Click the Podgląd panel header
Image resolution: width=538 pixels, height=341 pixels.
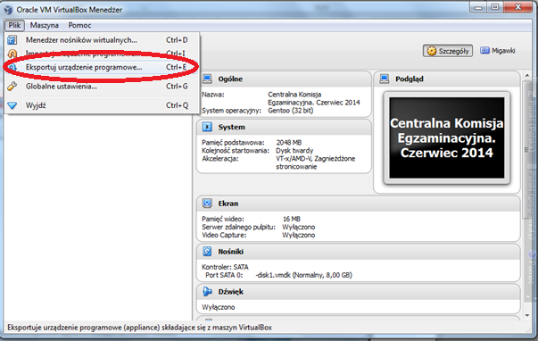pyautogui.click(x=447, y=79)
